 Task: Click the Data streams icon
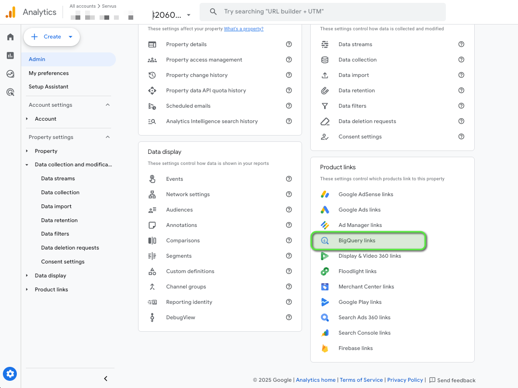(325, 44)
